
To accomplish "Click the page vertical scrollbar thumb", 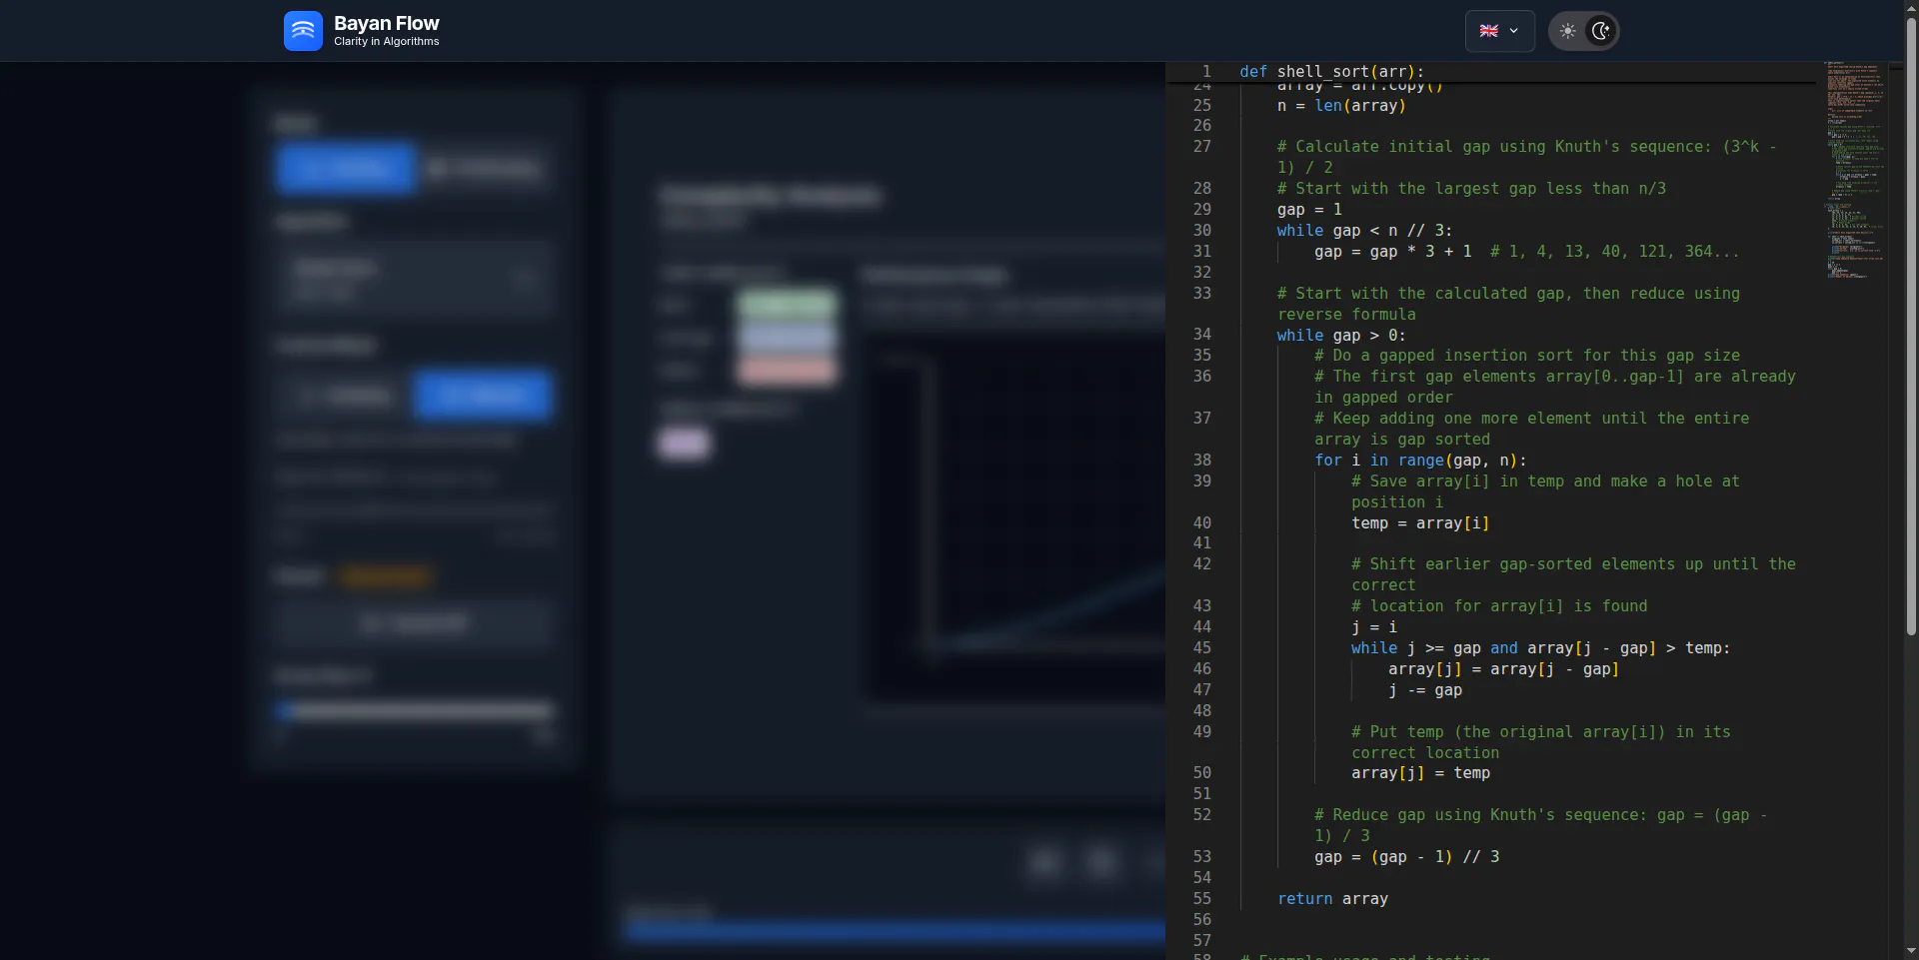I will coord(1911,326).
